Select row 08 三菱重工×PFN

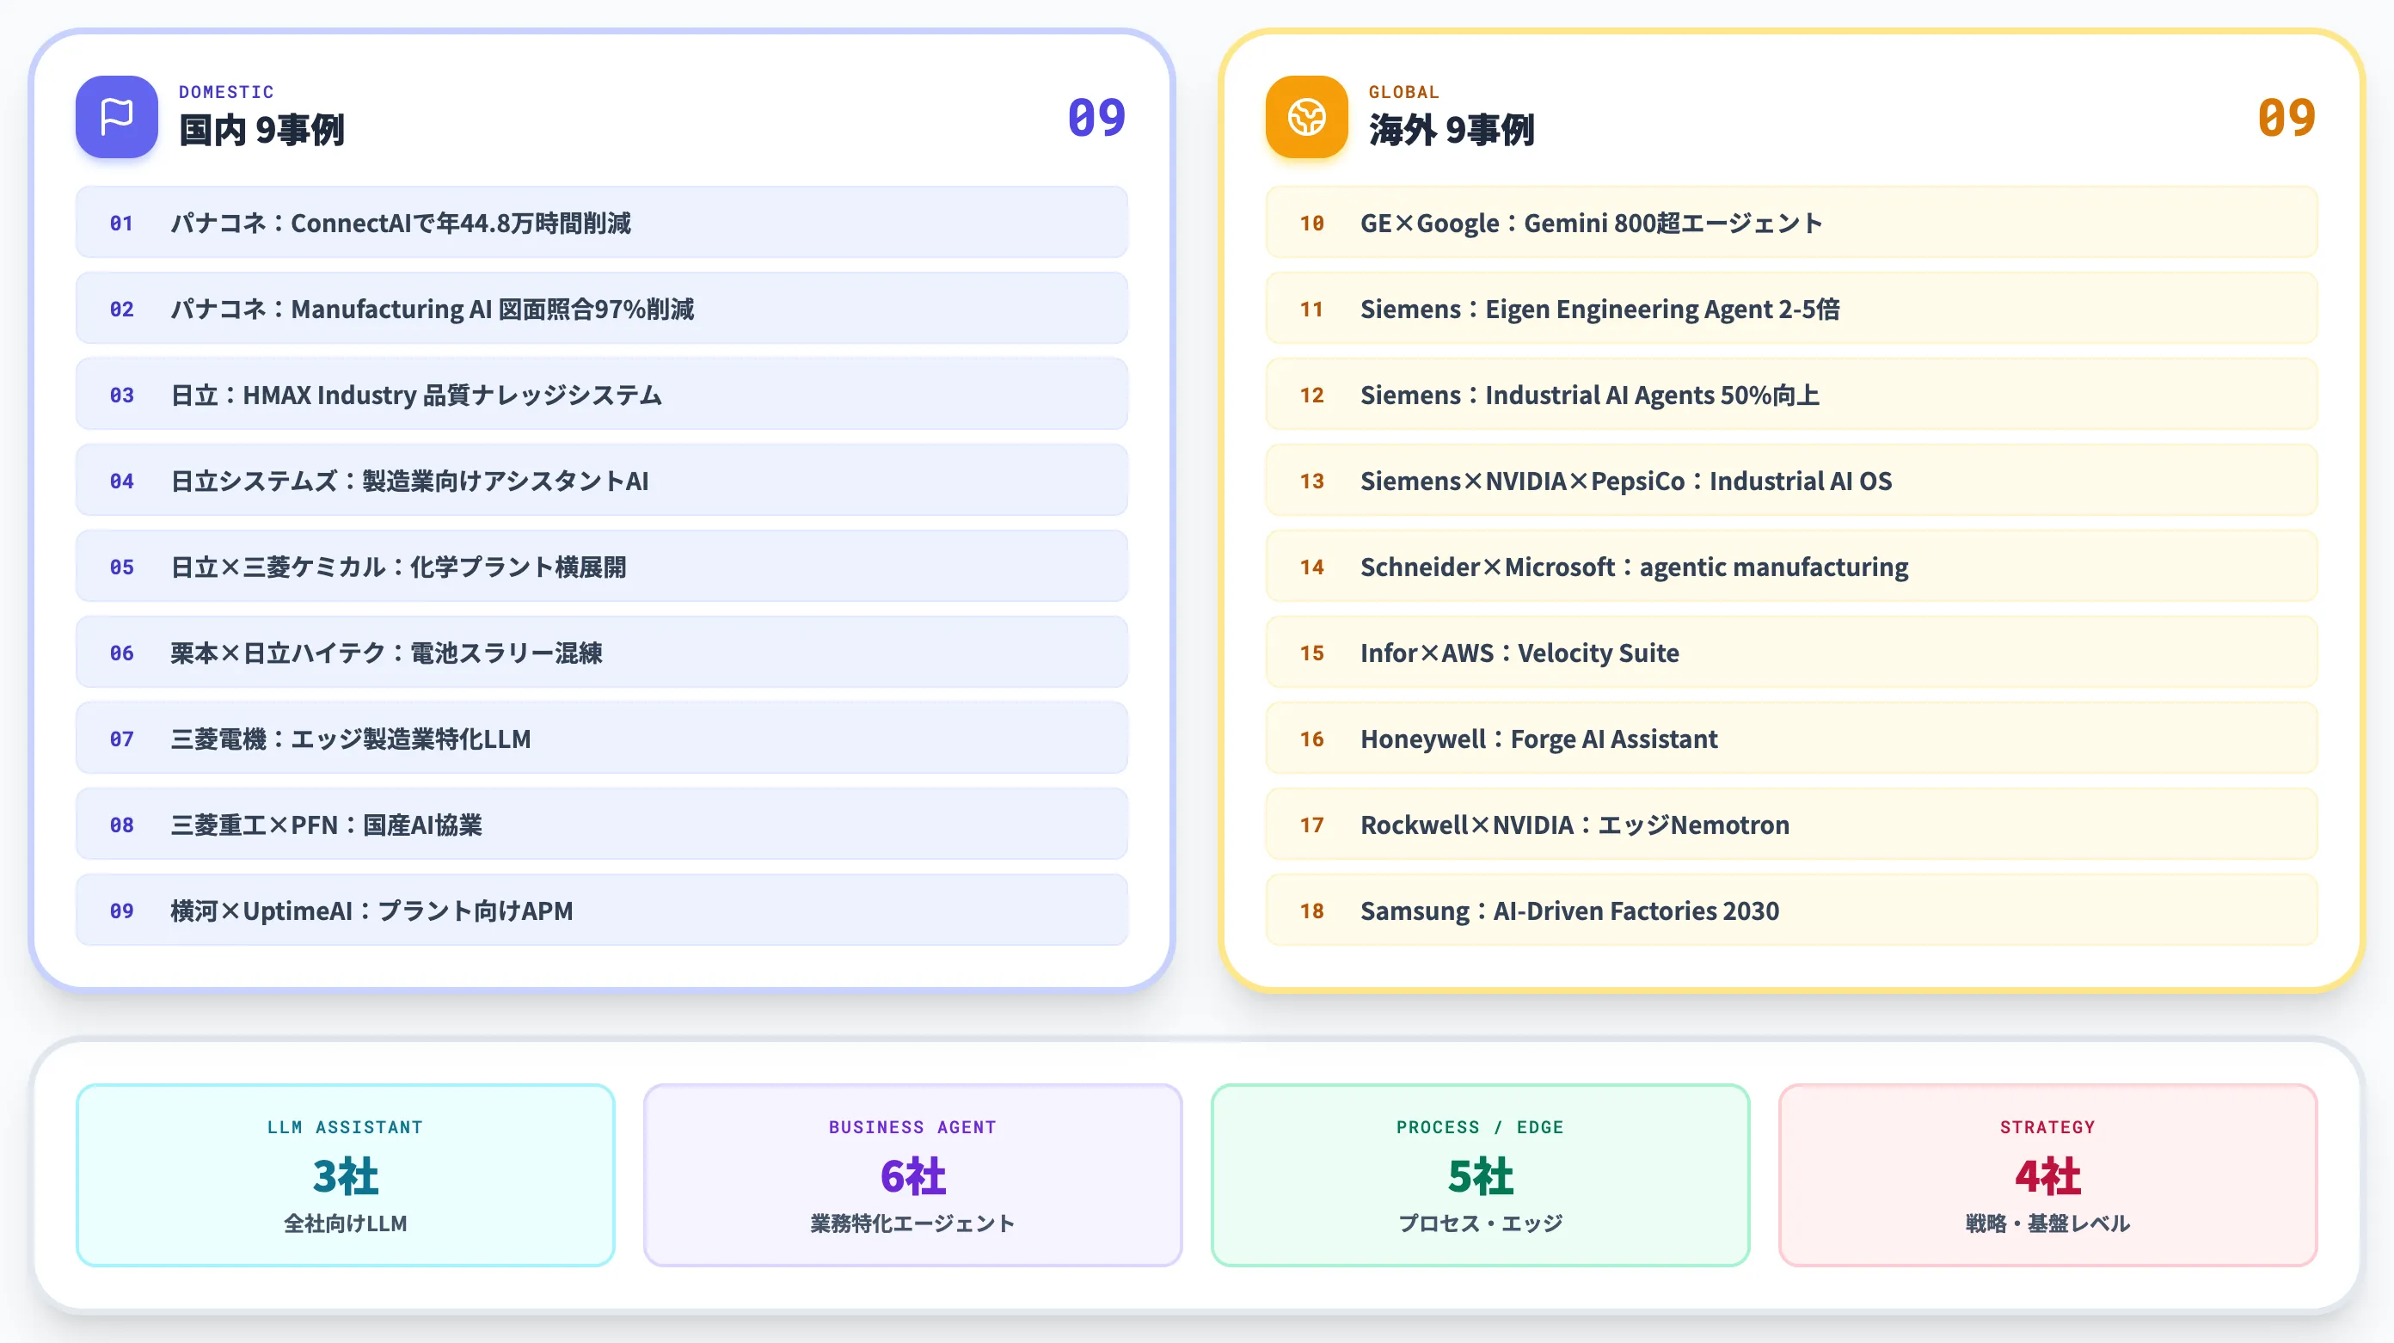601,825
